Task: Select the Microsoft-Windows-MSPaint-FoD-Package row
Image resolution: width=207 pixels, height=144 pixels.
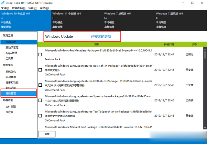Action: pos(98,127)
